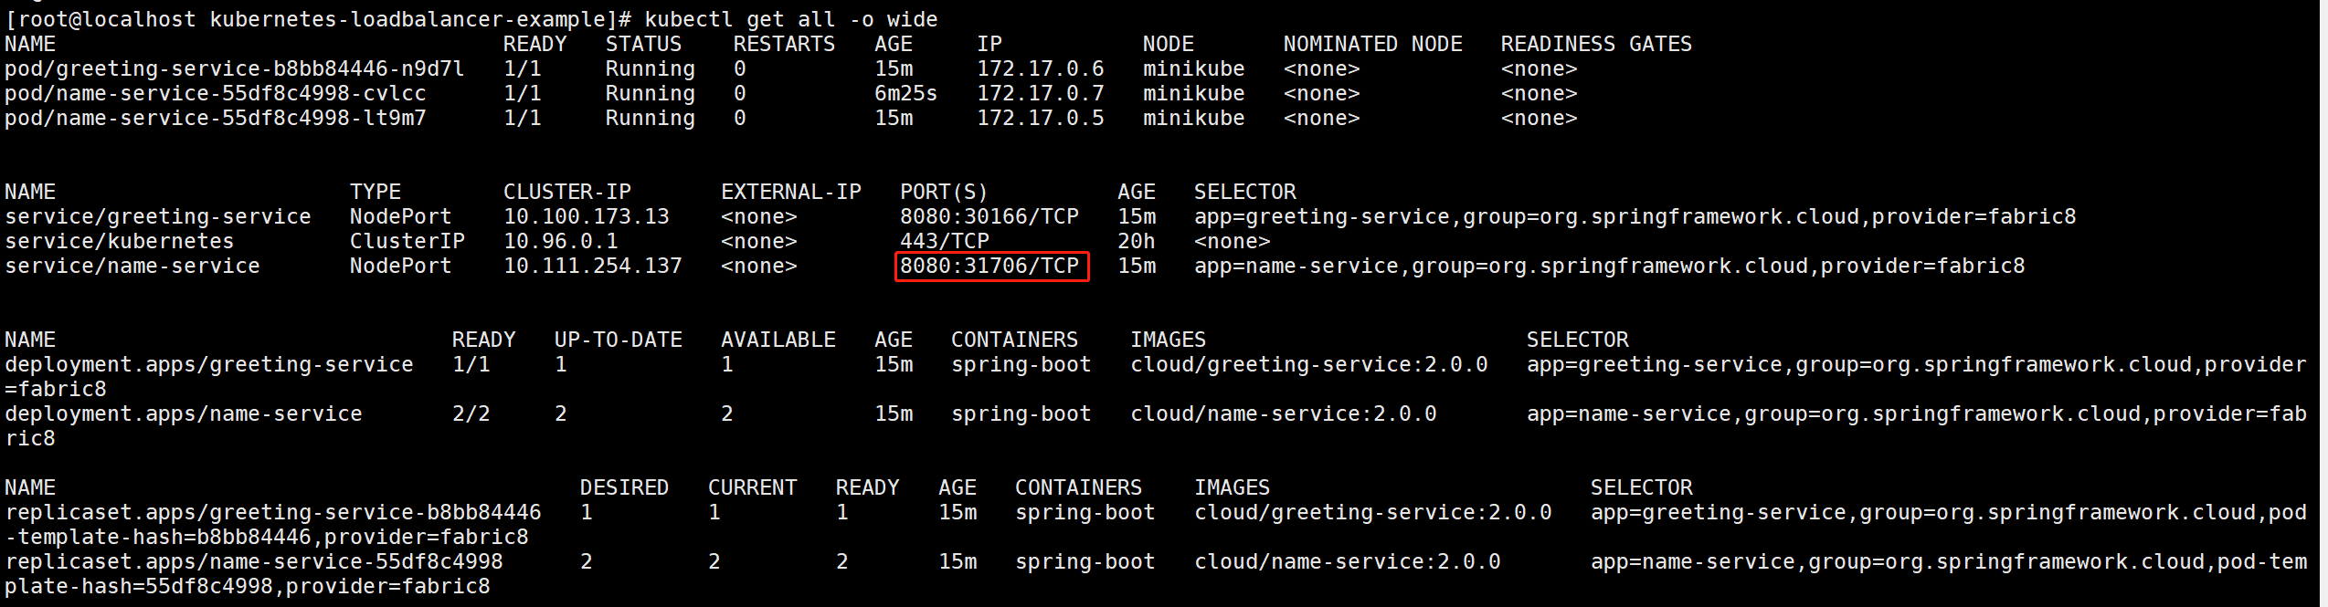
Task: Click cluster IP 10.111.254.137
Action: [x=592, y=266]
